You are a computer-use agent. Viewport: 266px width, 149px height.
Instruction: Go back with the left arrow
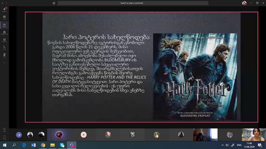pyautogui.click(x=2, y=3)
